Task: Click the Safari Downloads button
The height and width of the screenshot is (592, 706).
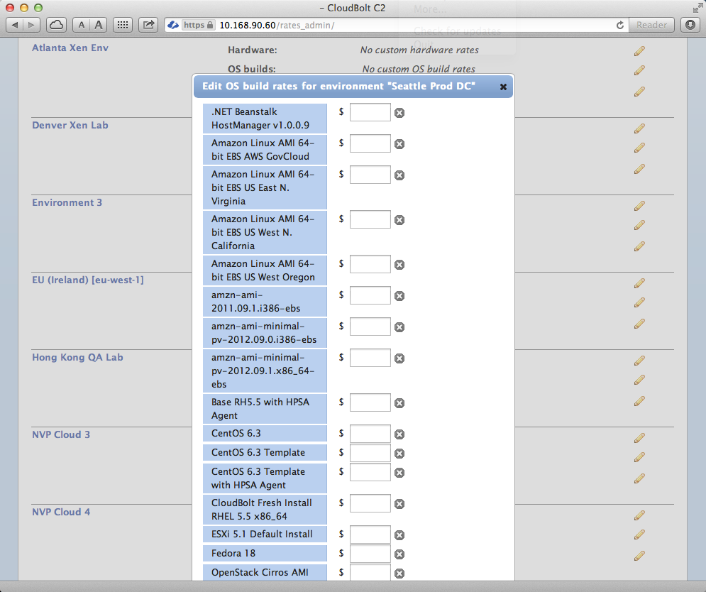Action: 691,25
